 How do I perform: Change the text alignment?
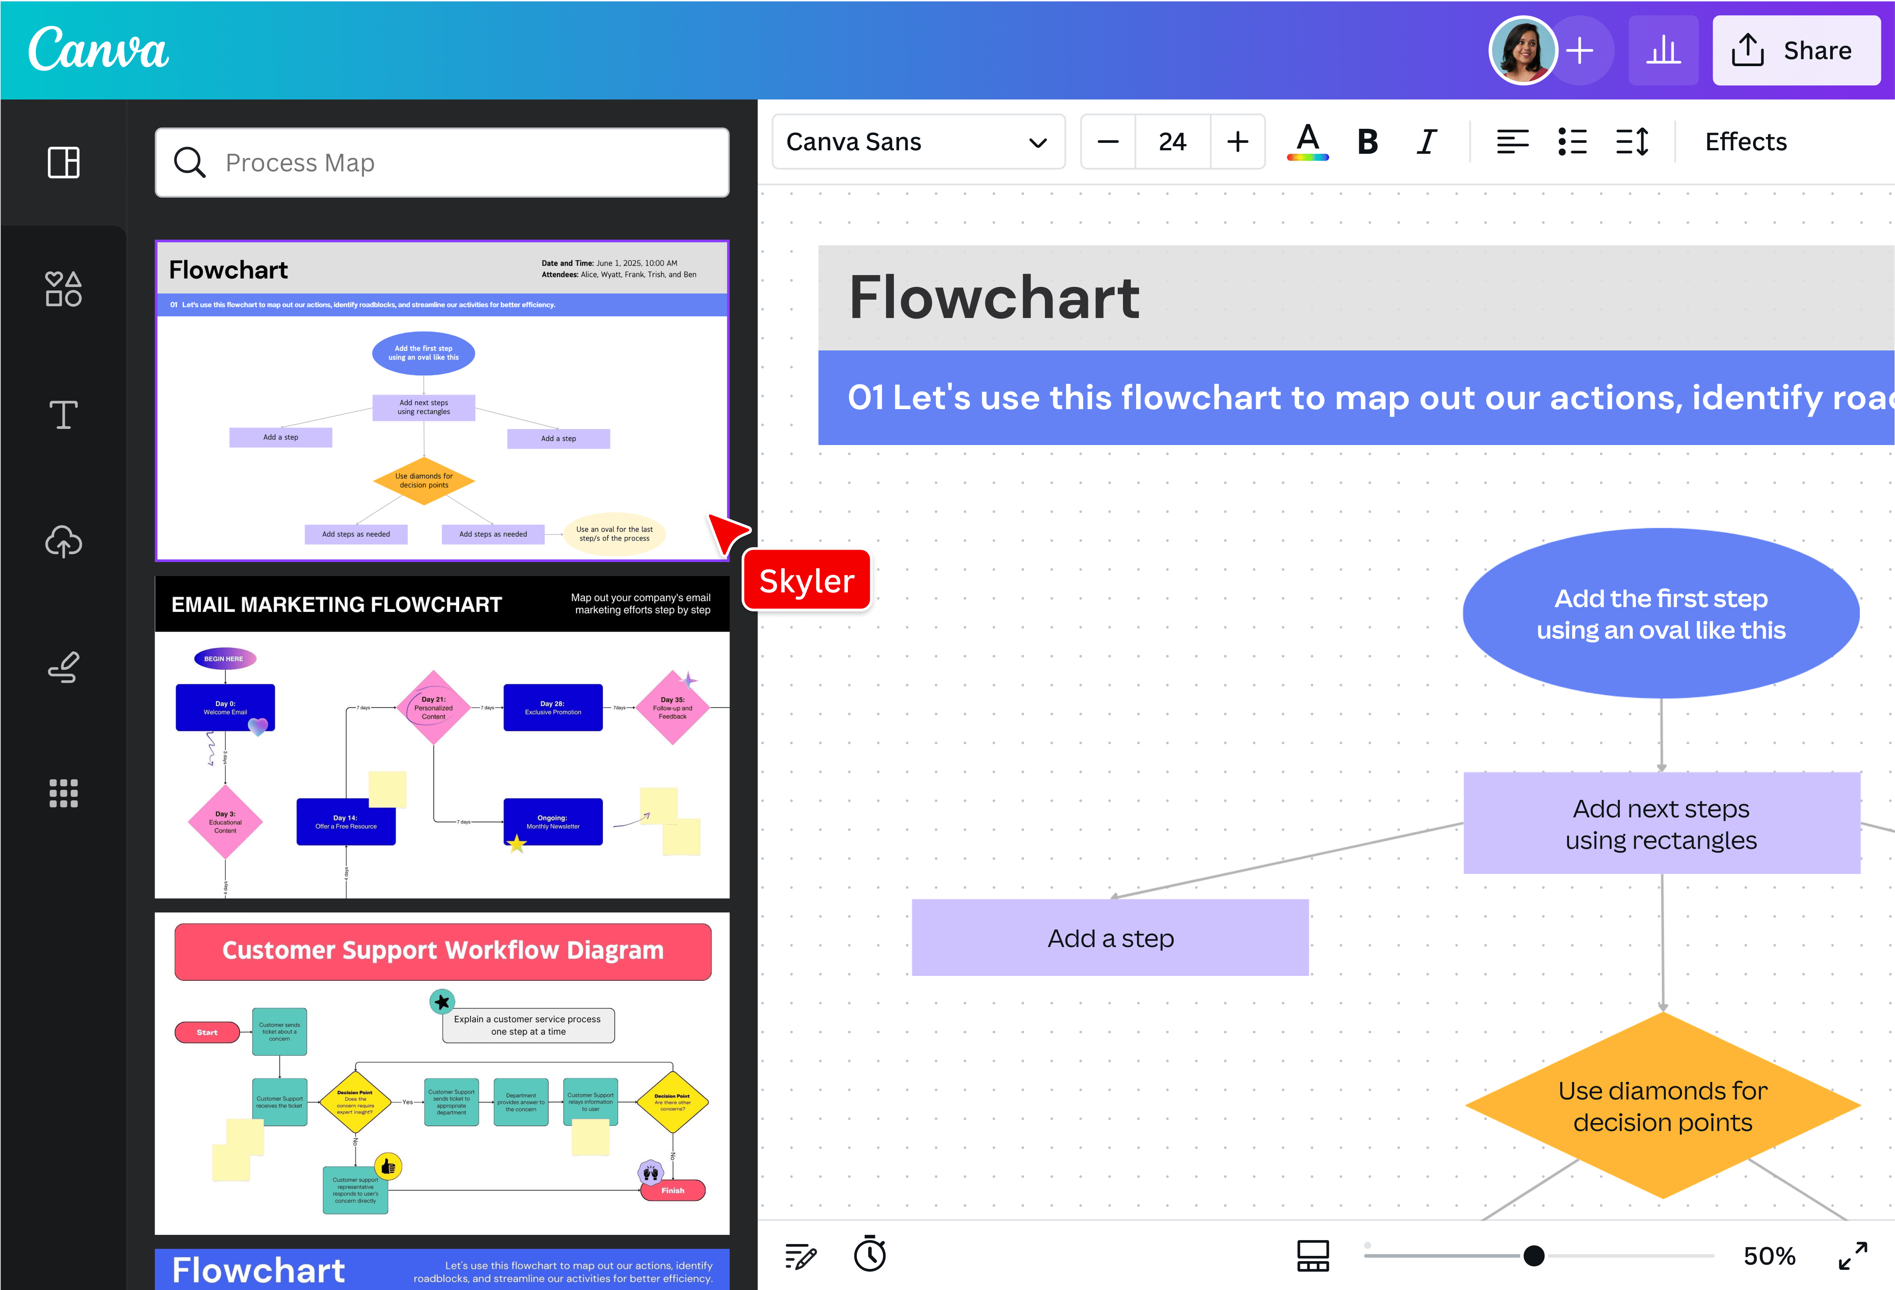pos(1512,141)
